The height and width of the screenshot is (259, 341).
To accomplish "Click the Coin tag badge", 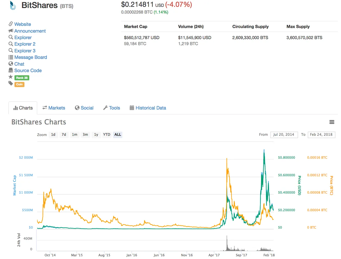I will click(19, 84).
